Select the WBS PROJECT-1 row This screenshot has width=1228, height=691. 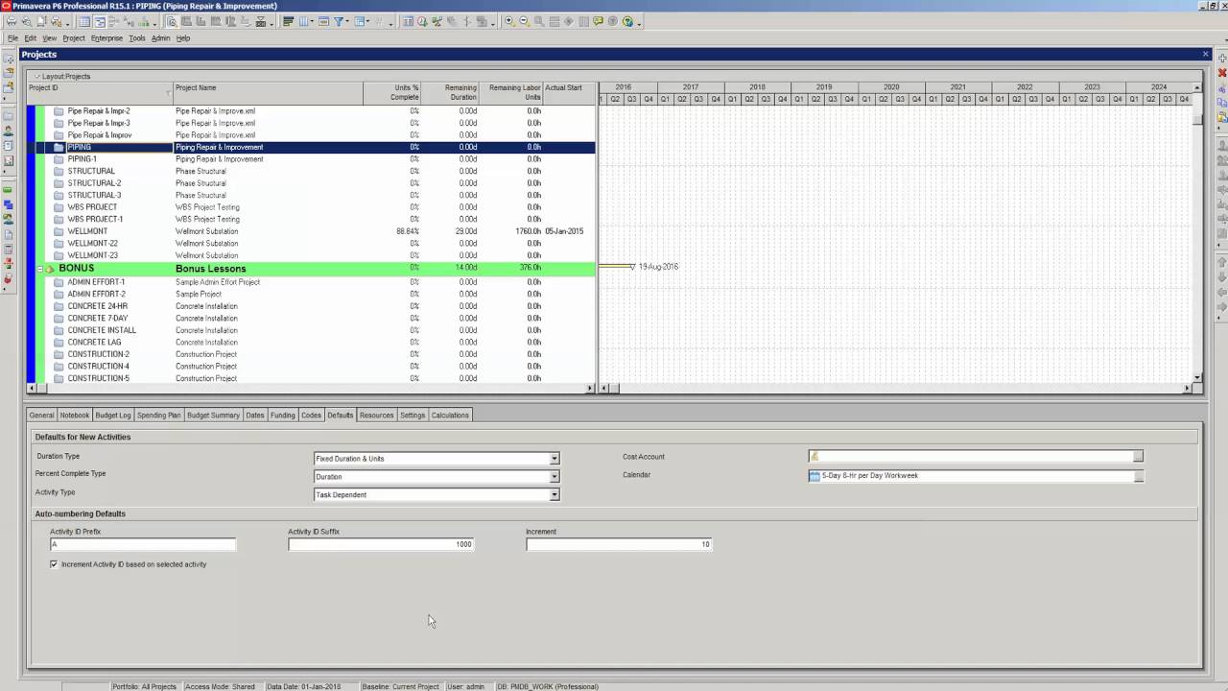(311, 219)
